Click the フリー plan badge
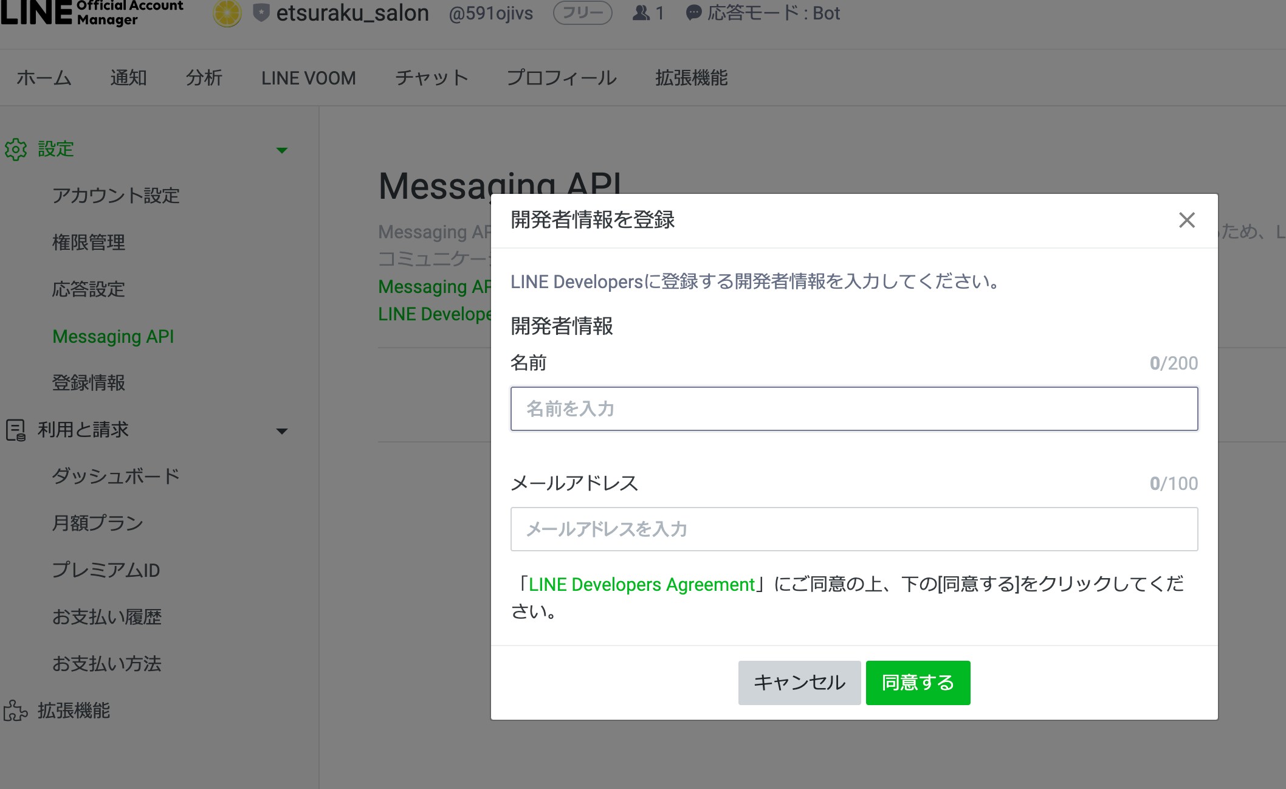 click(x=582, y=13)
